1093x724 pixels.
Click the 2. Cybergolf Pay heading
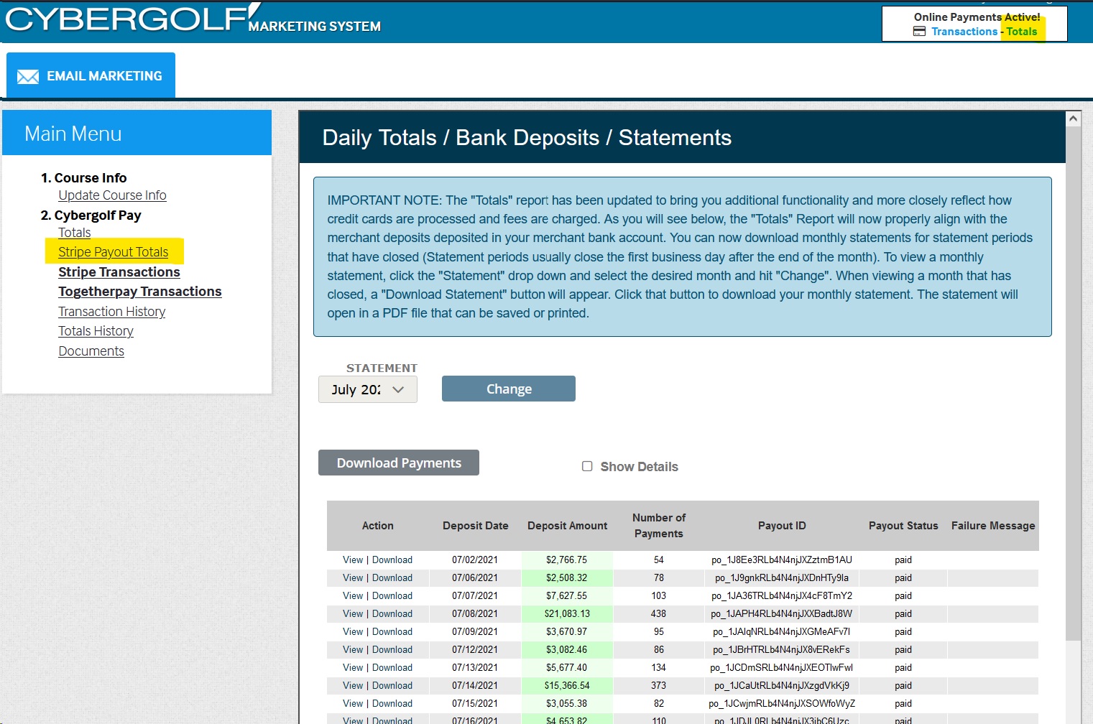91,215
